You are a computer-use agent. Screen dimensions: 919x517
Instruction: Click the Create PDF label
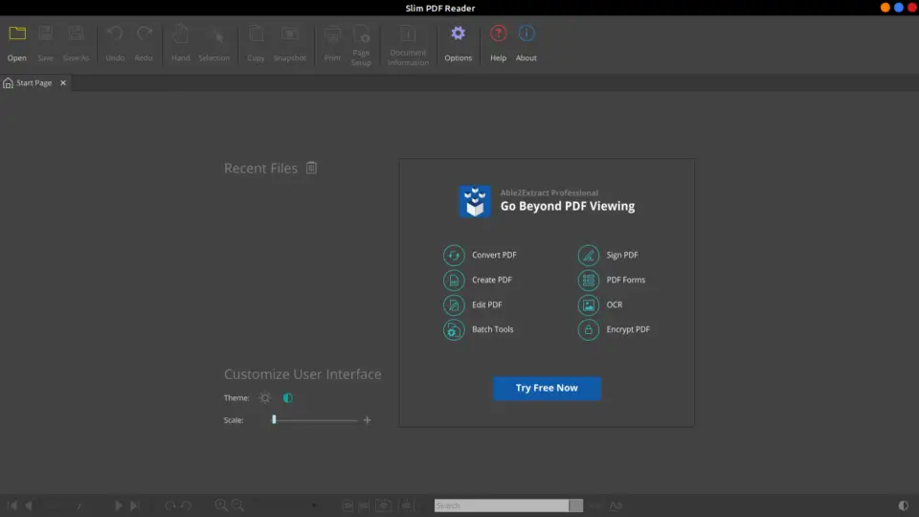(491, 281)
